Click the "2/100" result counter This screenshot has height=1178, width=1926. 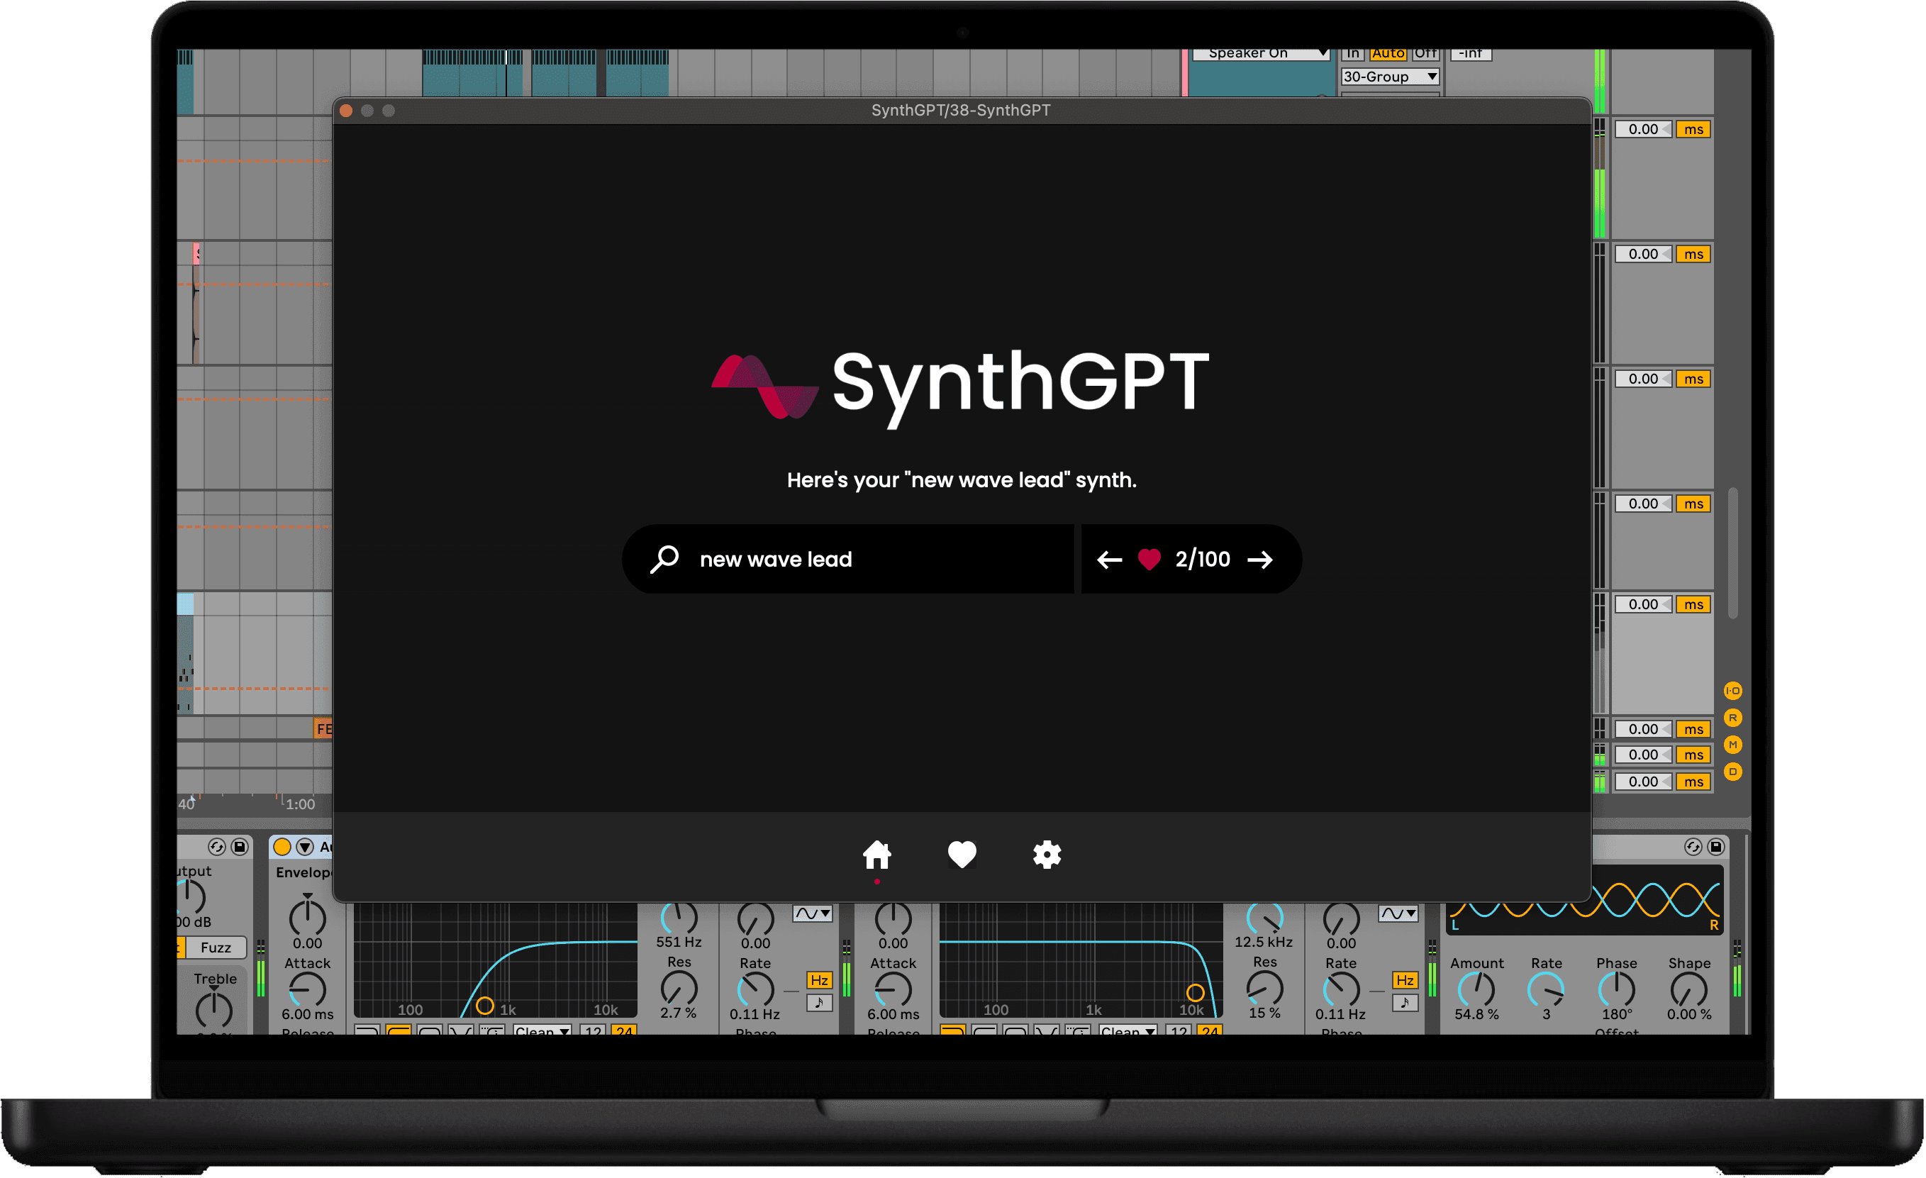click(1202, 559)
